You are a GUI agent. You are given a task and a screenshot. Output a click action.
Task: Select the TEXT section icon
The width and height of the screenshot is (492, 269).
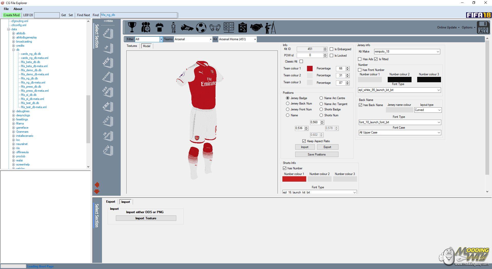108,121
